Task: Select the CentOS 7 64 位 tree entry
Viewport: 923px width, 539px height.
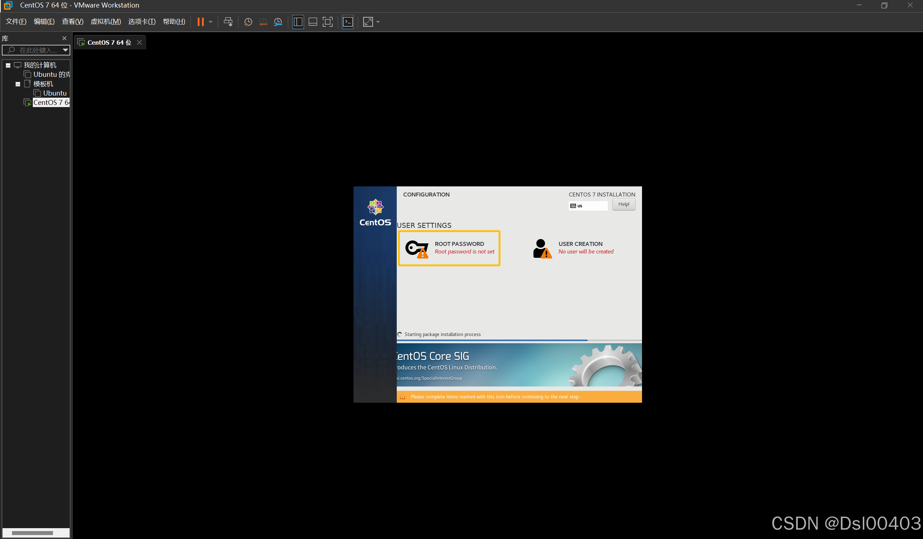Action: (x=51, y=102)
